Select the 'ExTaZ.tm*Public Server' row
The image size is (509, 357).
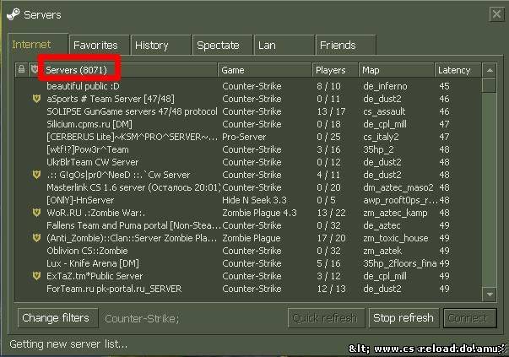tap(248, 276)
